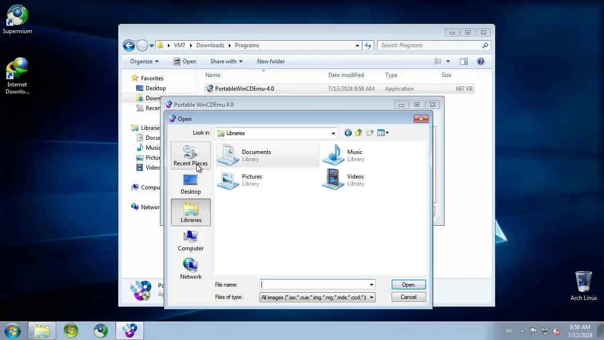Click the Change your view icon in Explorer

(x=438, y=61)
